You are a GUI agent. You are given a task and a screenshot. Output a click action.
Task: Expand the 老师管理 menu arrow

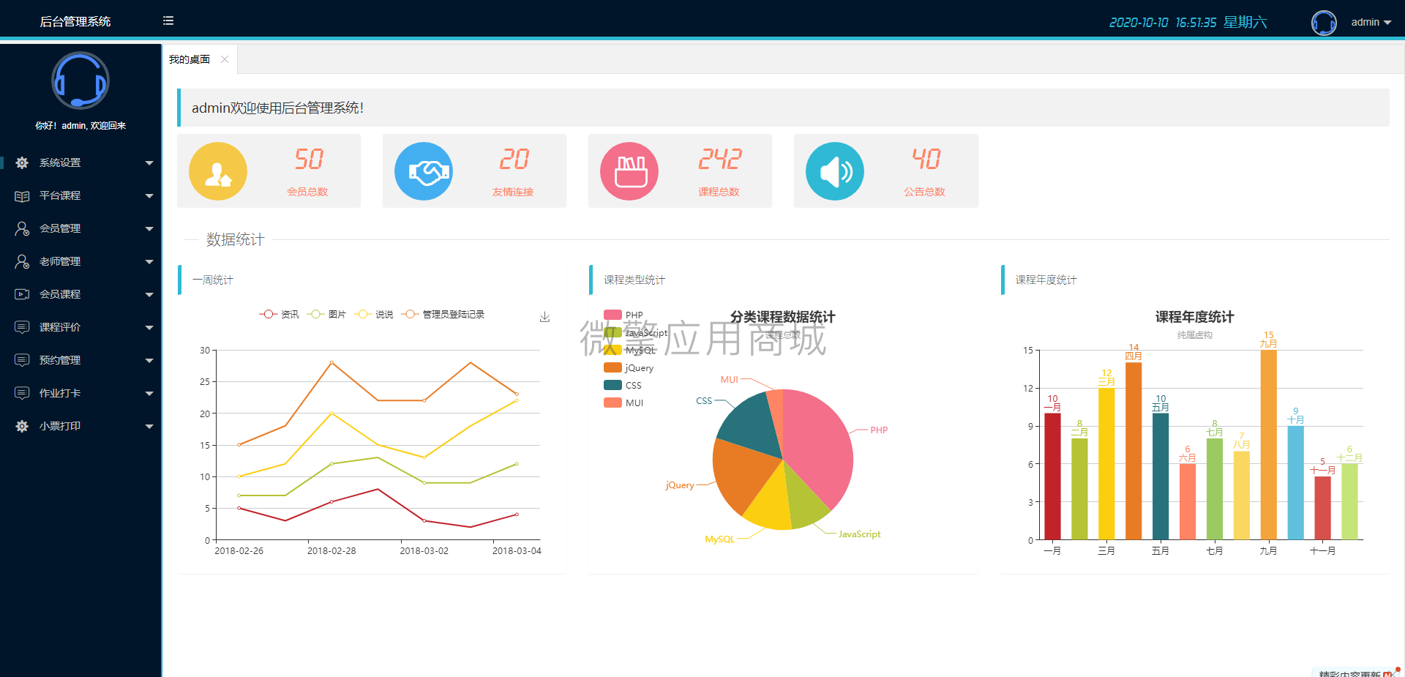[149, 262]
